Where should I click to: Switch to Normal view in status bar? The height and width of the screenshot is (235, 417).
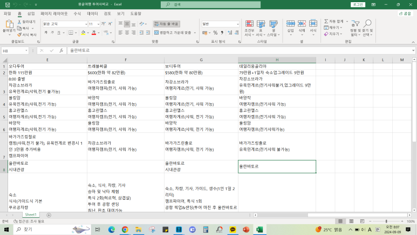340,221
